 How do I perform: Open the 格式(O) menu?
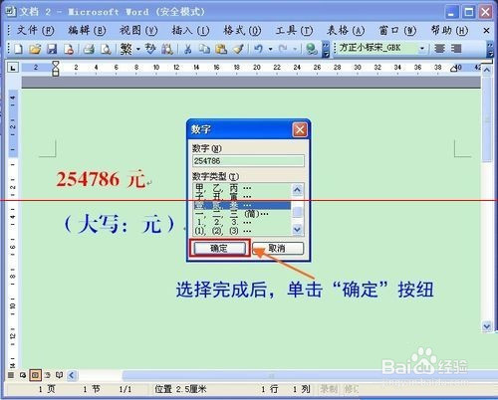[242, 31]
